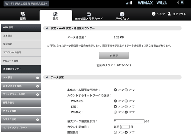The image size is (191, 136).
Task: Click the ログアウト user icon
Action: (x=169, y=14)
